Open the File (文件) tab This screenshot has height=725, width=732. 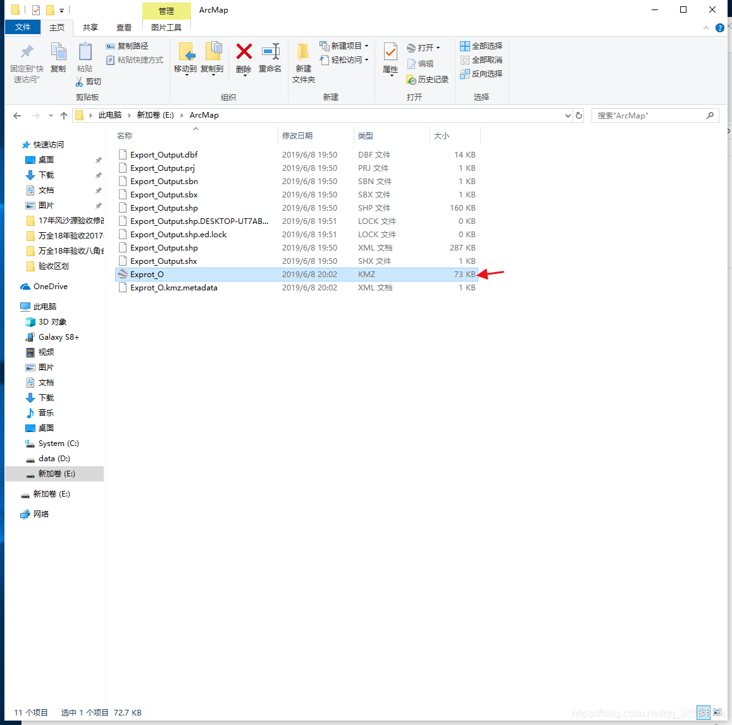pos(22,27)
